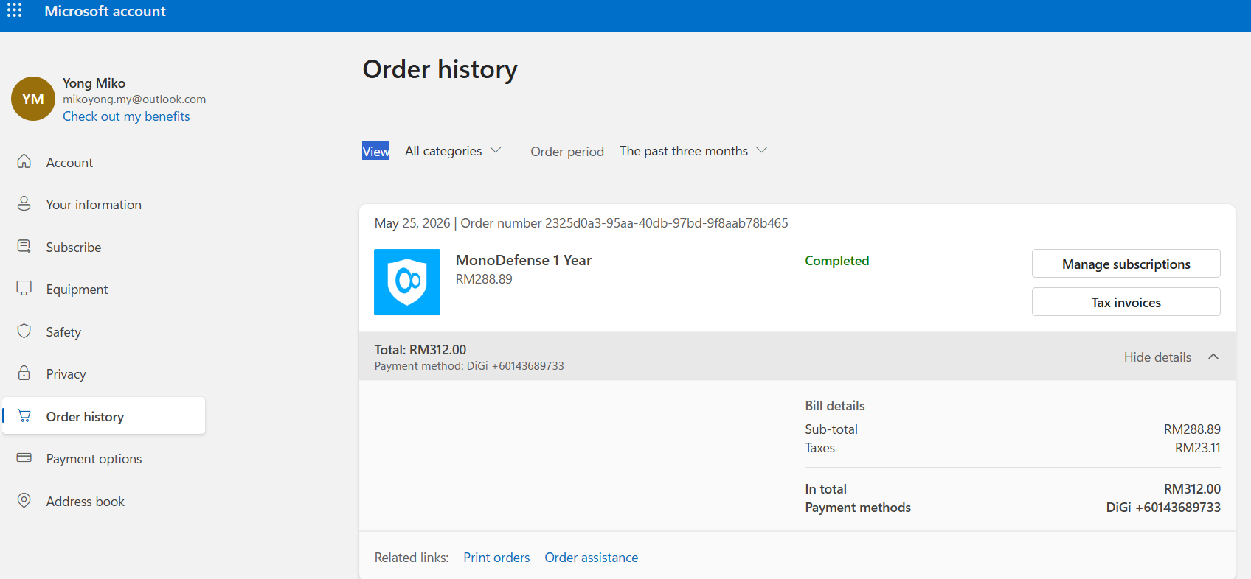
Task: Click the Completed order status
Action: click(837, 261)
